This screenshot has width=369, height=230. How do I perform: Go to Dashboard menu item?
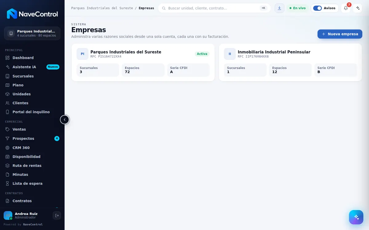pyautogui.click(x=32, y=58)
